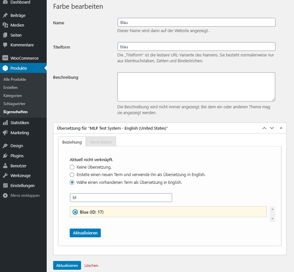Open the Medien library icon
Screen dimensions: 294x272
(5, 25)
